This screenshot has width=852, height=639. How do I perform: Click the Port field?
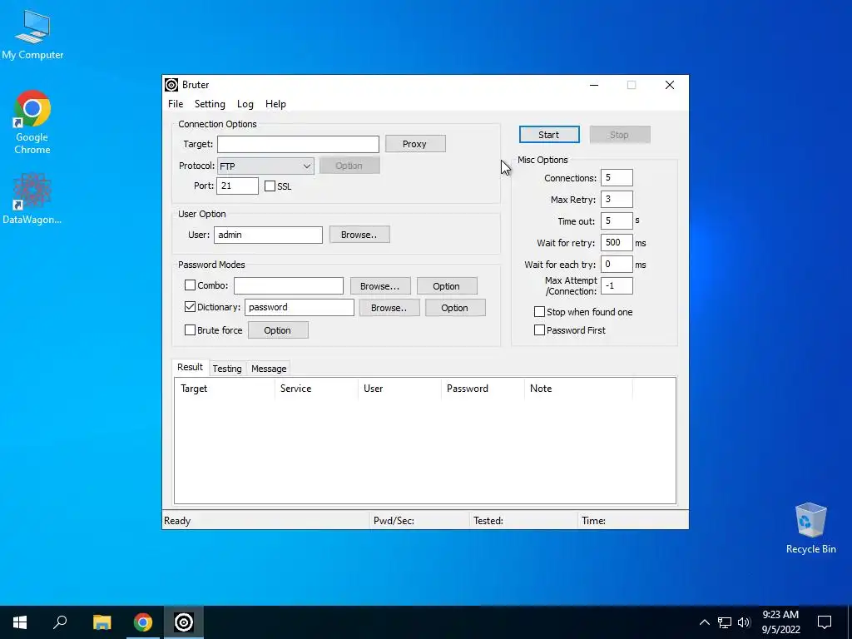click(237, 186)
